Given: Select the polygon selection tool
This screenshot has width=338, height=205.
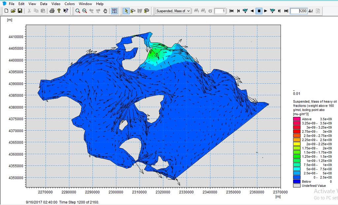Looking at the screenshot, I should [147, 11].
